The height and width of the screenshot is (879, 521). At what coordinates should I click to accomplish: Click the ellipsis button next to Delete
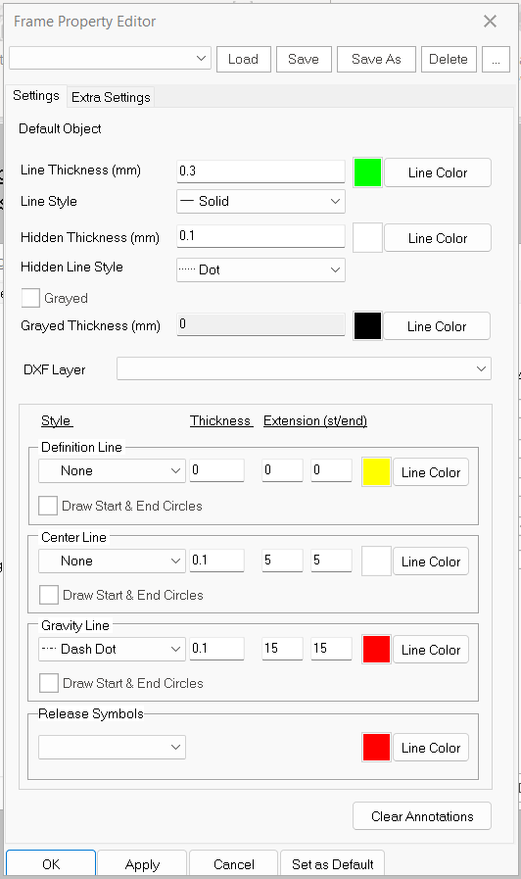coord(496,60)
